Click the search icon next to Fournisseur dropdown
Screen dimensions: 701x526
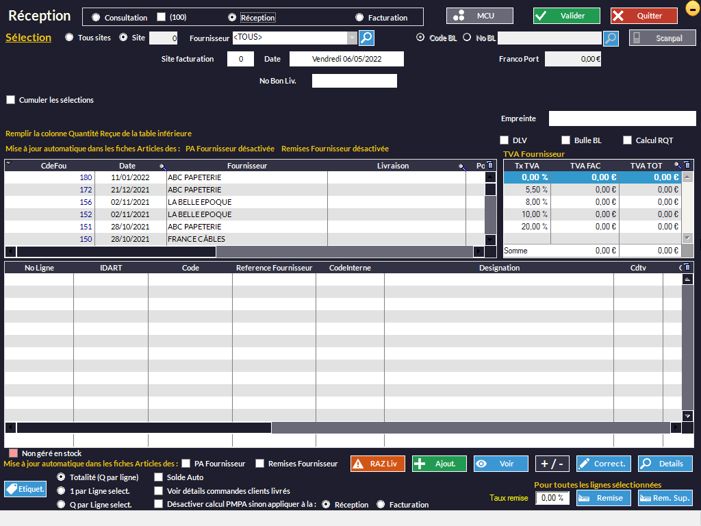coord(367,38)
